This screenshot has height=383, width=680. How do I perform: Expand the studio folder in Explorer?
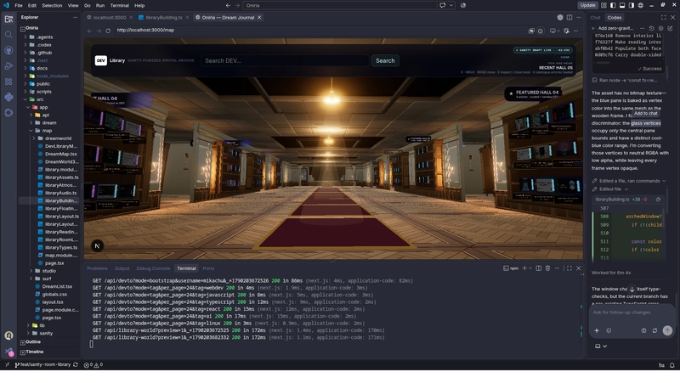click(x=49, y=271)
